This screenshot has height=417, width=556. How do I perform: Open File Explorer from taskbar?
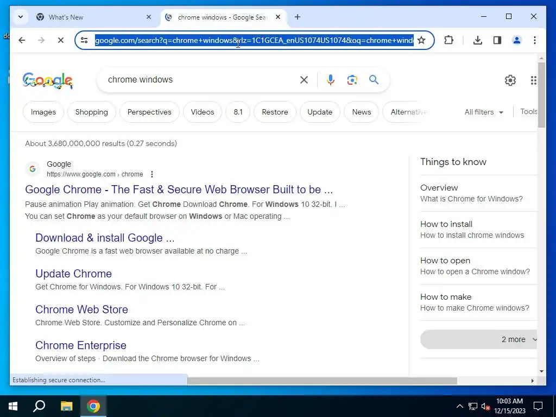pos(66,406)
